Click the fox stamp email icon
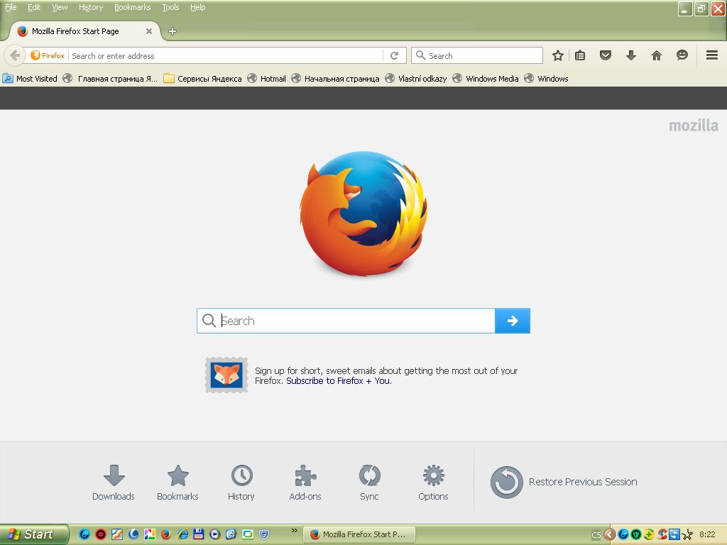 tap(226, 375)
